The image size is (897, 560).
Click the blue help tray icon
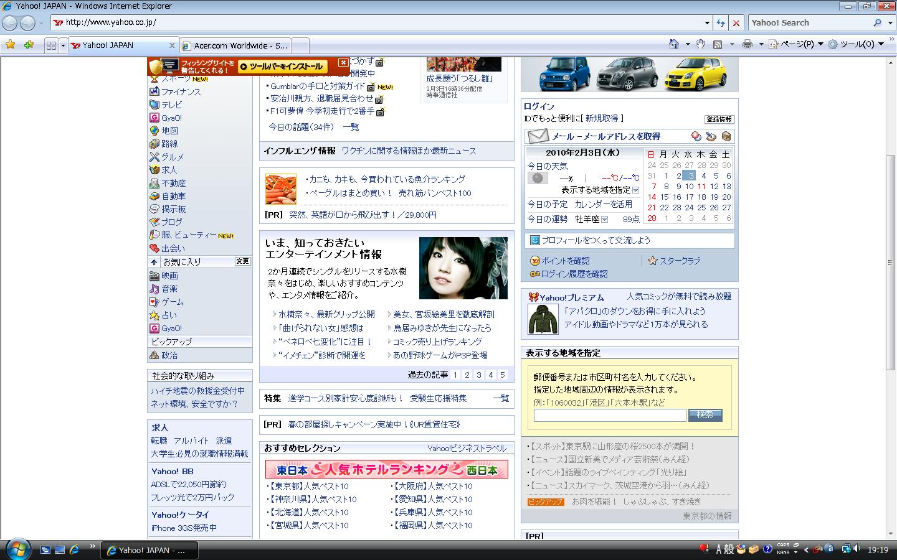click(x=767, y=549)
